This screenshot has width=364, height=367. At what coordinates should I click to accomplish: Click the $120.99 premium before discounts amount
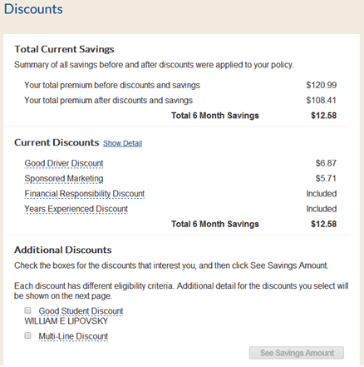click(322, 85)
